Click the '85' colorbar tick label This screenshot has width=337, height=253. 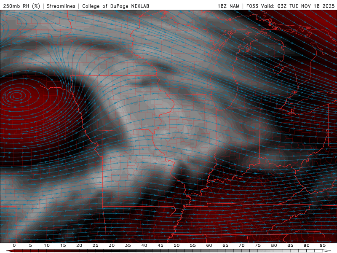pyautogui.click(x=290, y=245)
